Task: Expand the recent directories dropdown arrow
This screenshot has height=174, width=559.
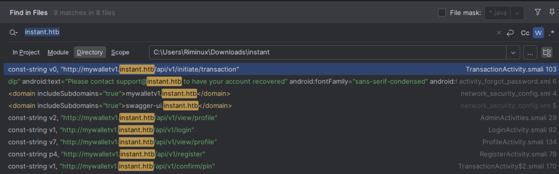Action: [x=513, y=53]
